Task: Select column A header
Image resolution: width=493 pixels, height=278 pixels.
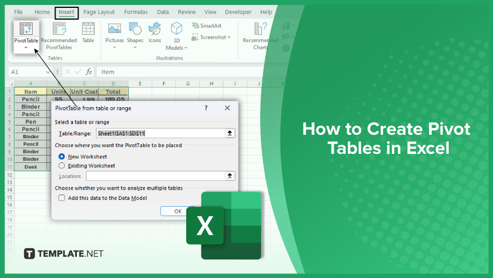Action: [x=30, y=84]
